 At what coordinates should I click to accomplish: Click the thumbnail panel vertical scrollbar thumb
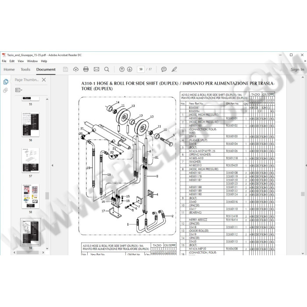tap(47, 196)
